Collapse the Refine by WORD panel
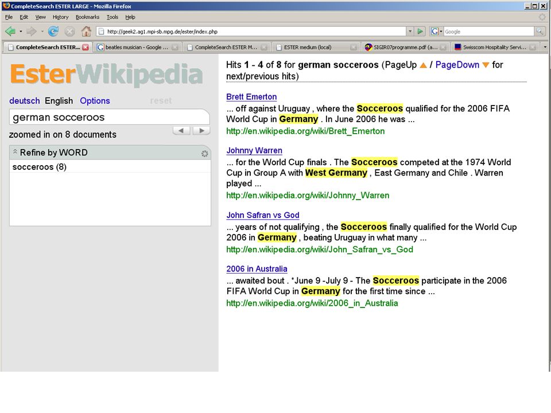This screenshot has height=413, width=551. [15, 152]
